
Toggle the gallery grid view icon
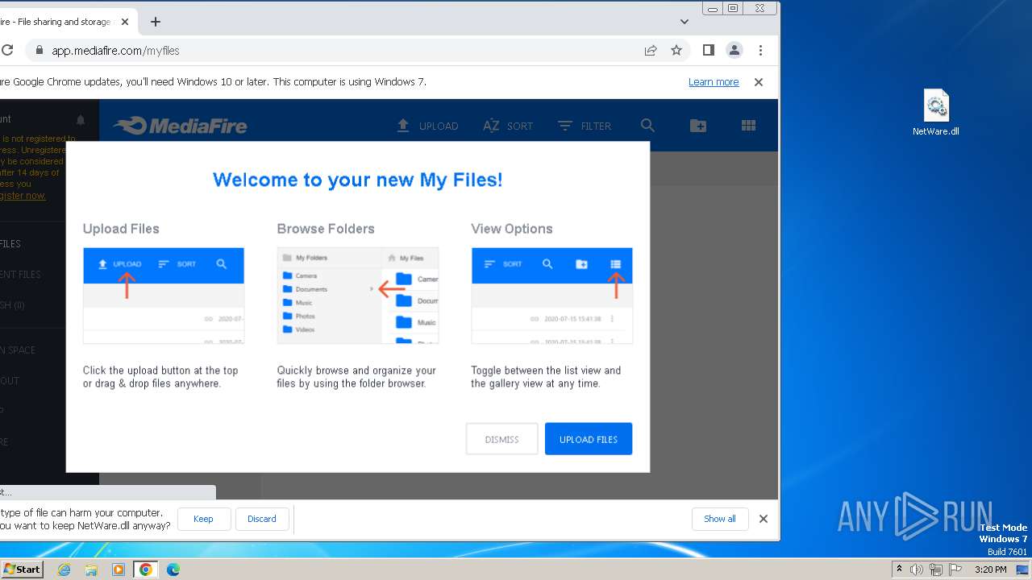(x=748, y=125)
